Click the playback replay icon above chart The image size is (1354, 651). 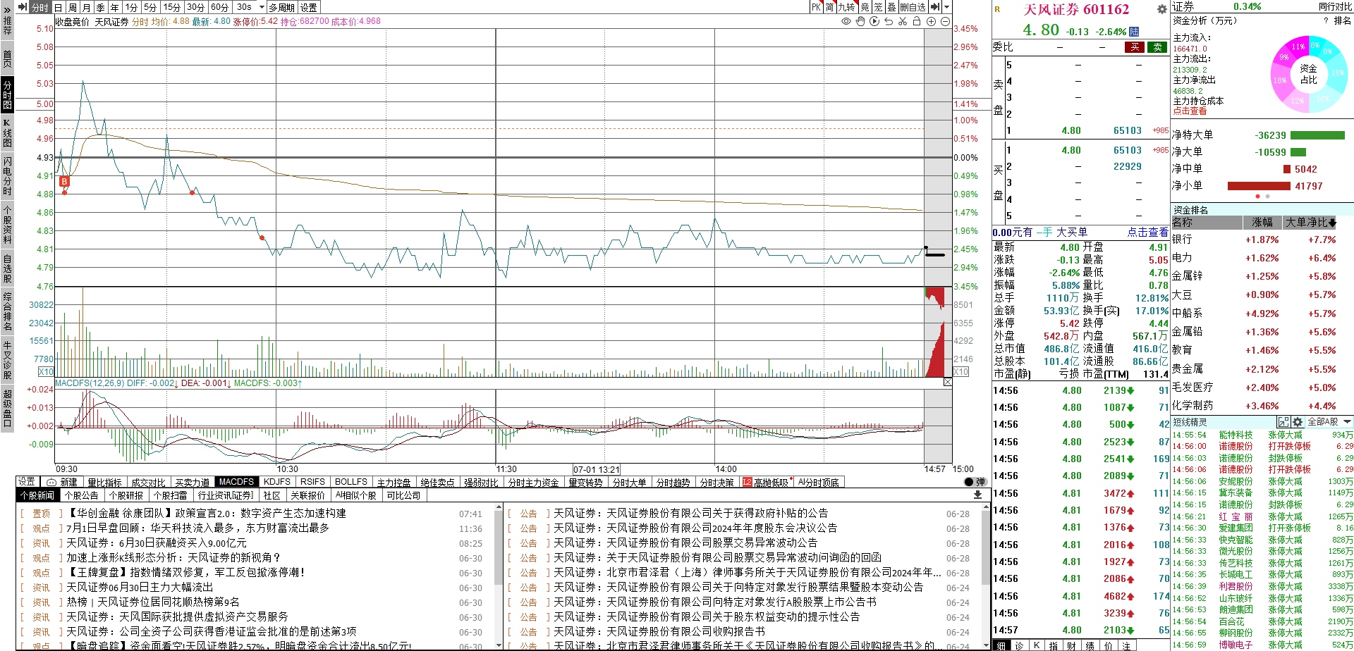874,22
